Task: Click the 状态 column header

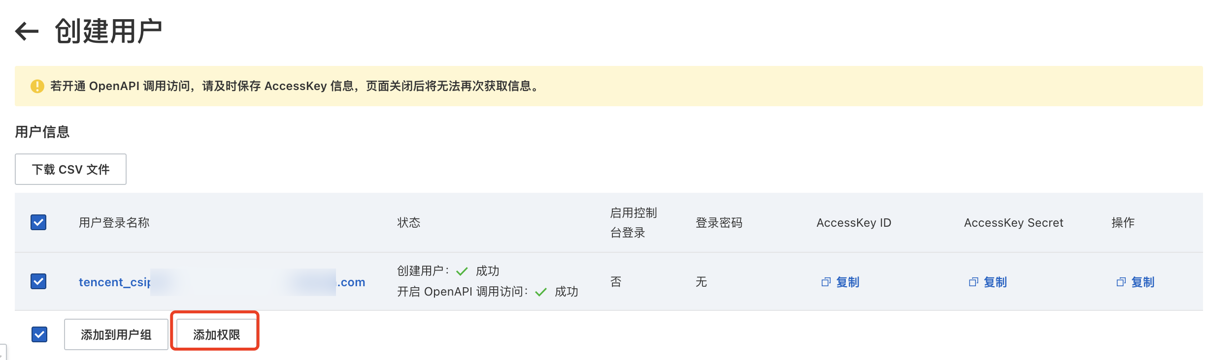Action: [409, 223]
